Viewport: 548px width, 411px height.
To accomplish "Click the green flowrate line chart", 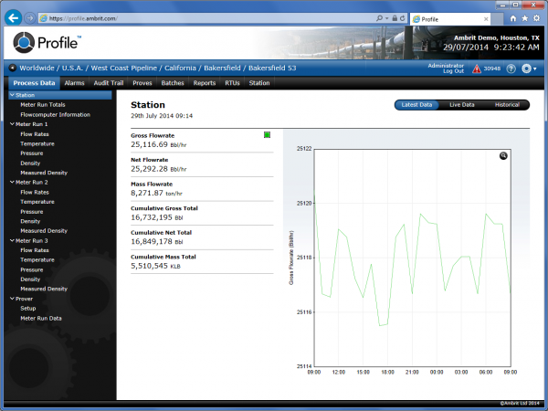I will 413,258.
